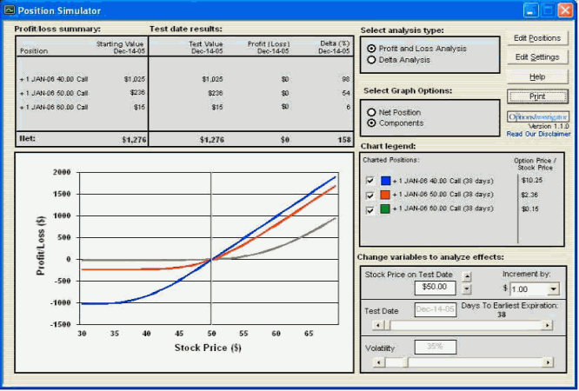
Task: Click the blue 40.00 Call color swatch
Action: (x=385, y=180)
